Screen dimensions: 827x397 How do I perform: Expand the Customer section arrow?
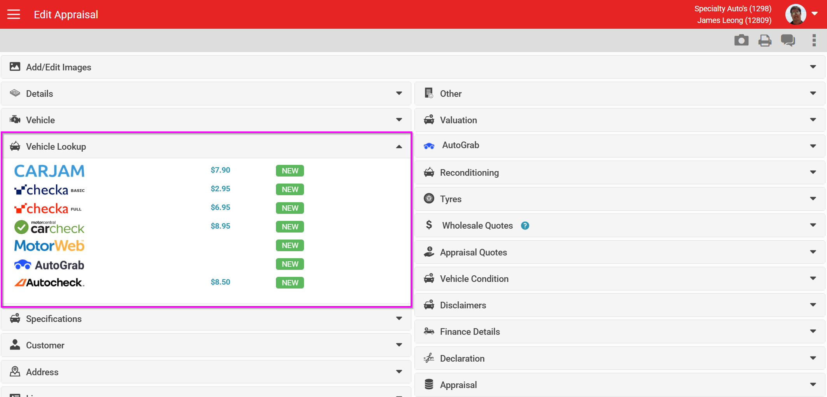point(399,345)
